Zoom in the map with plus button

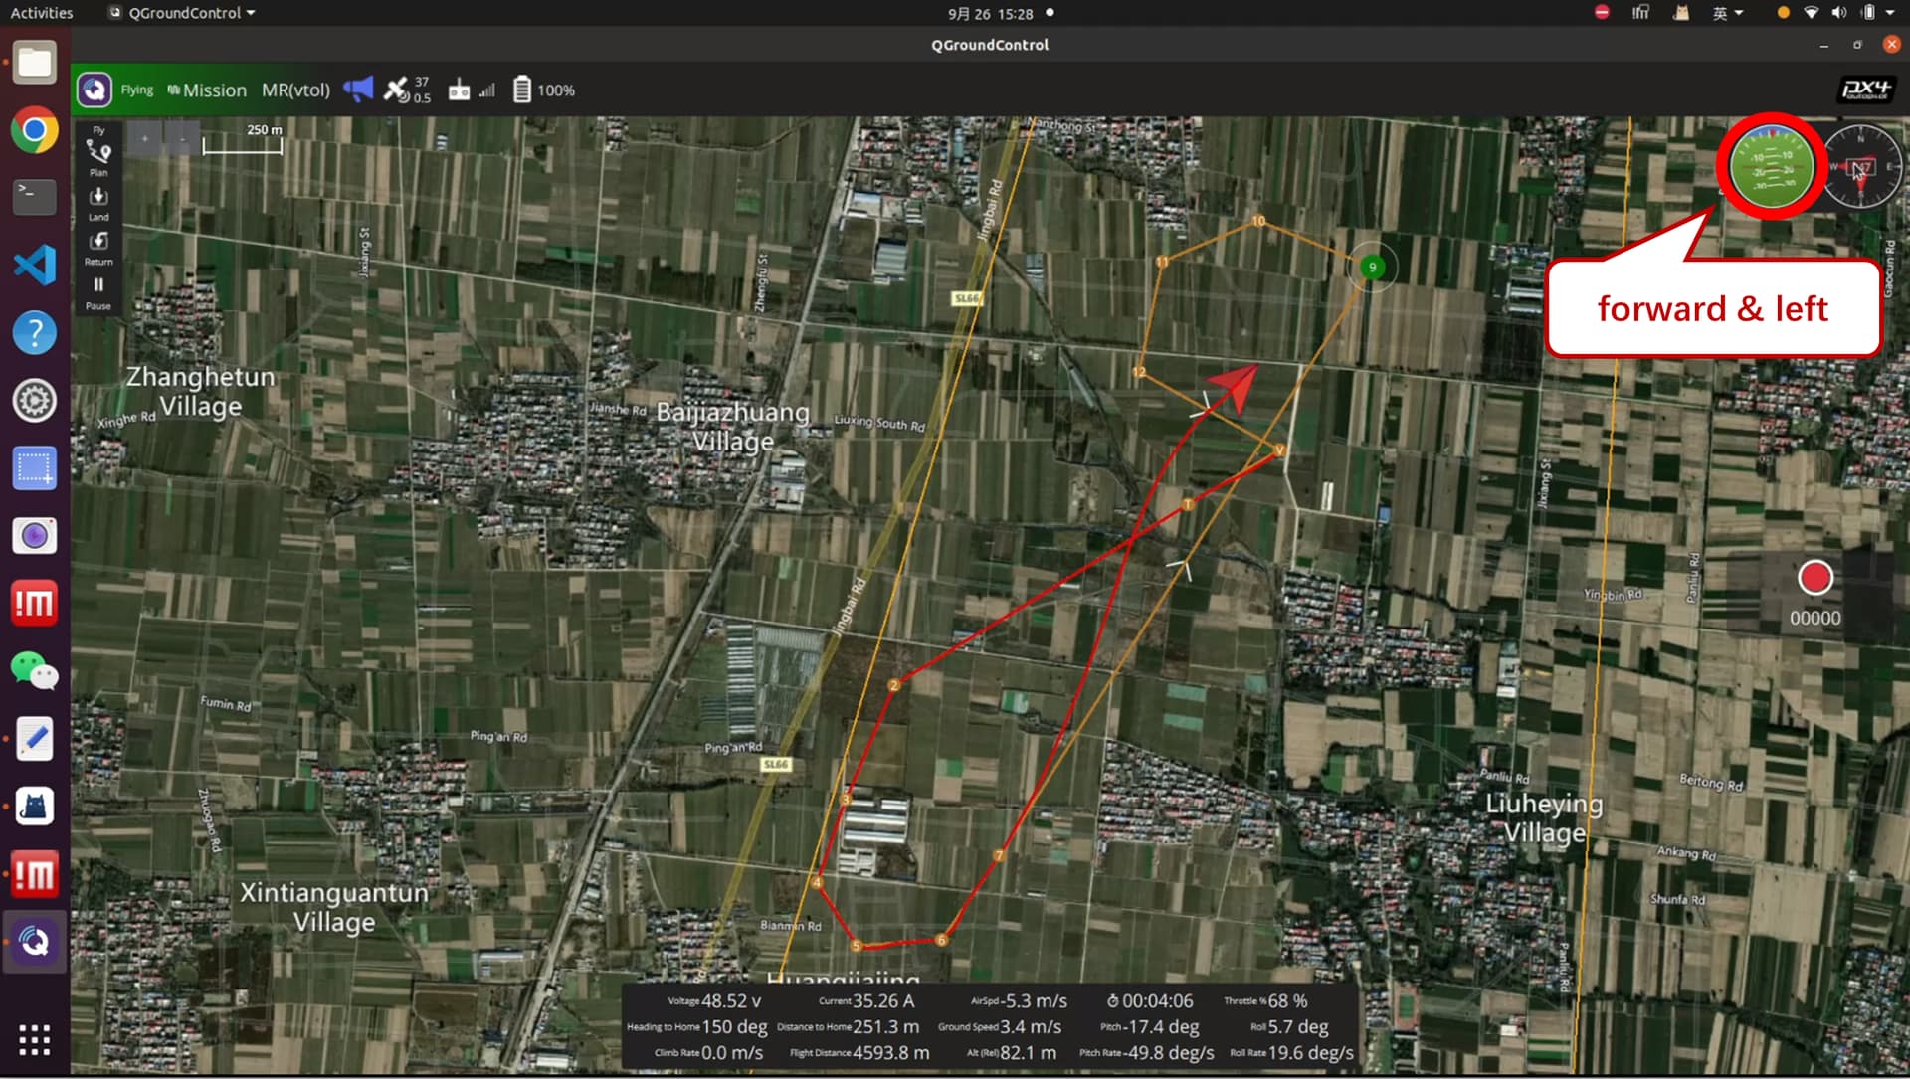click(x=145, y=139)
